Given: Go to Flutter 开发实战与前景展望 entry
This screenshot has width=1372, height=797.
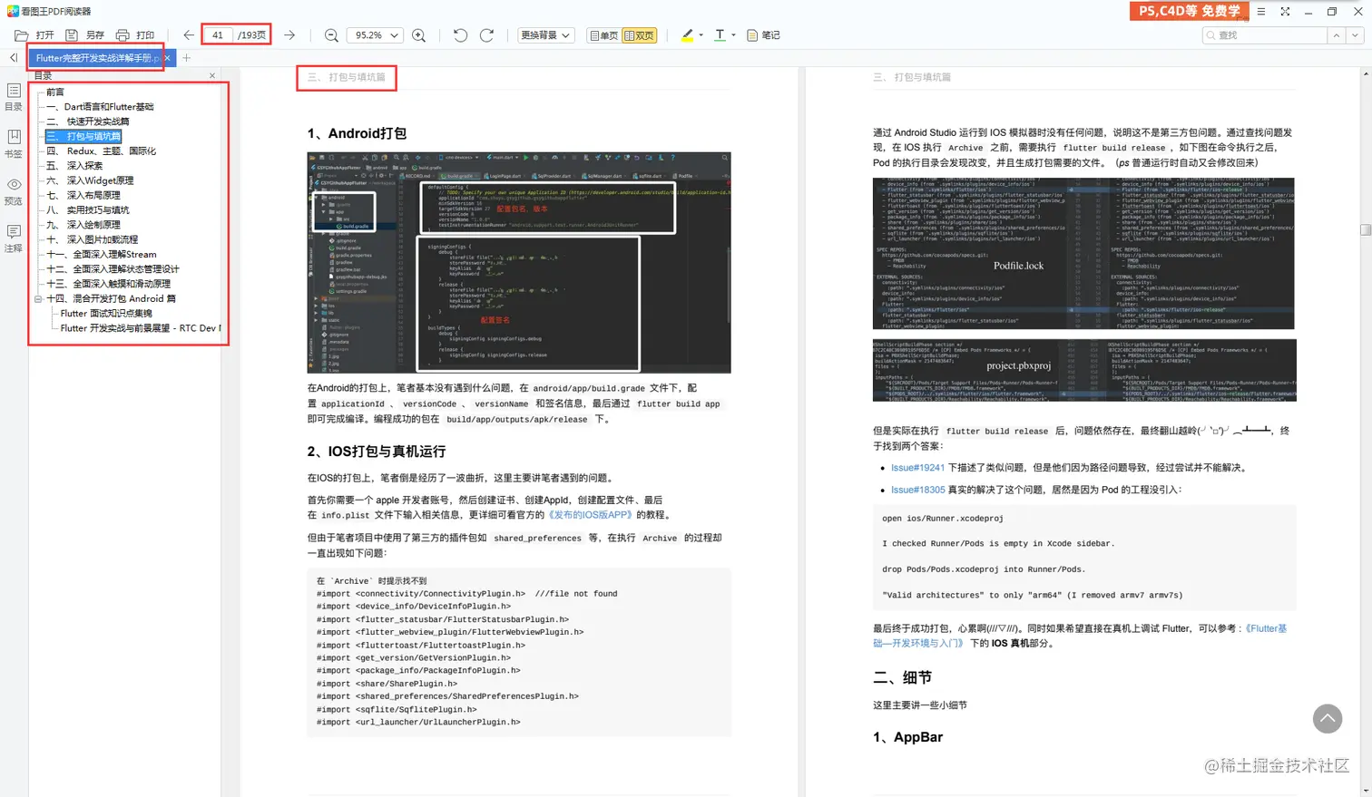Looking at the screenshot, I should 140,328.
